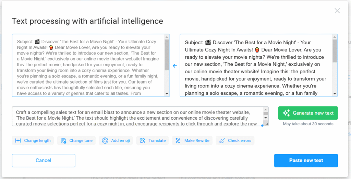Click the Add emoji smiley icon
The width and height of the screenshot is (351, 179).
coord(105,140)
